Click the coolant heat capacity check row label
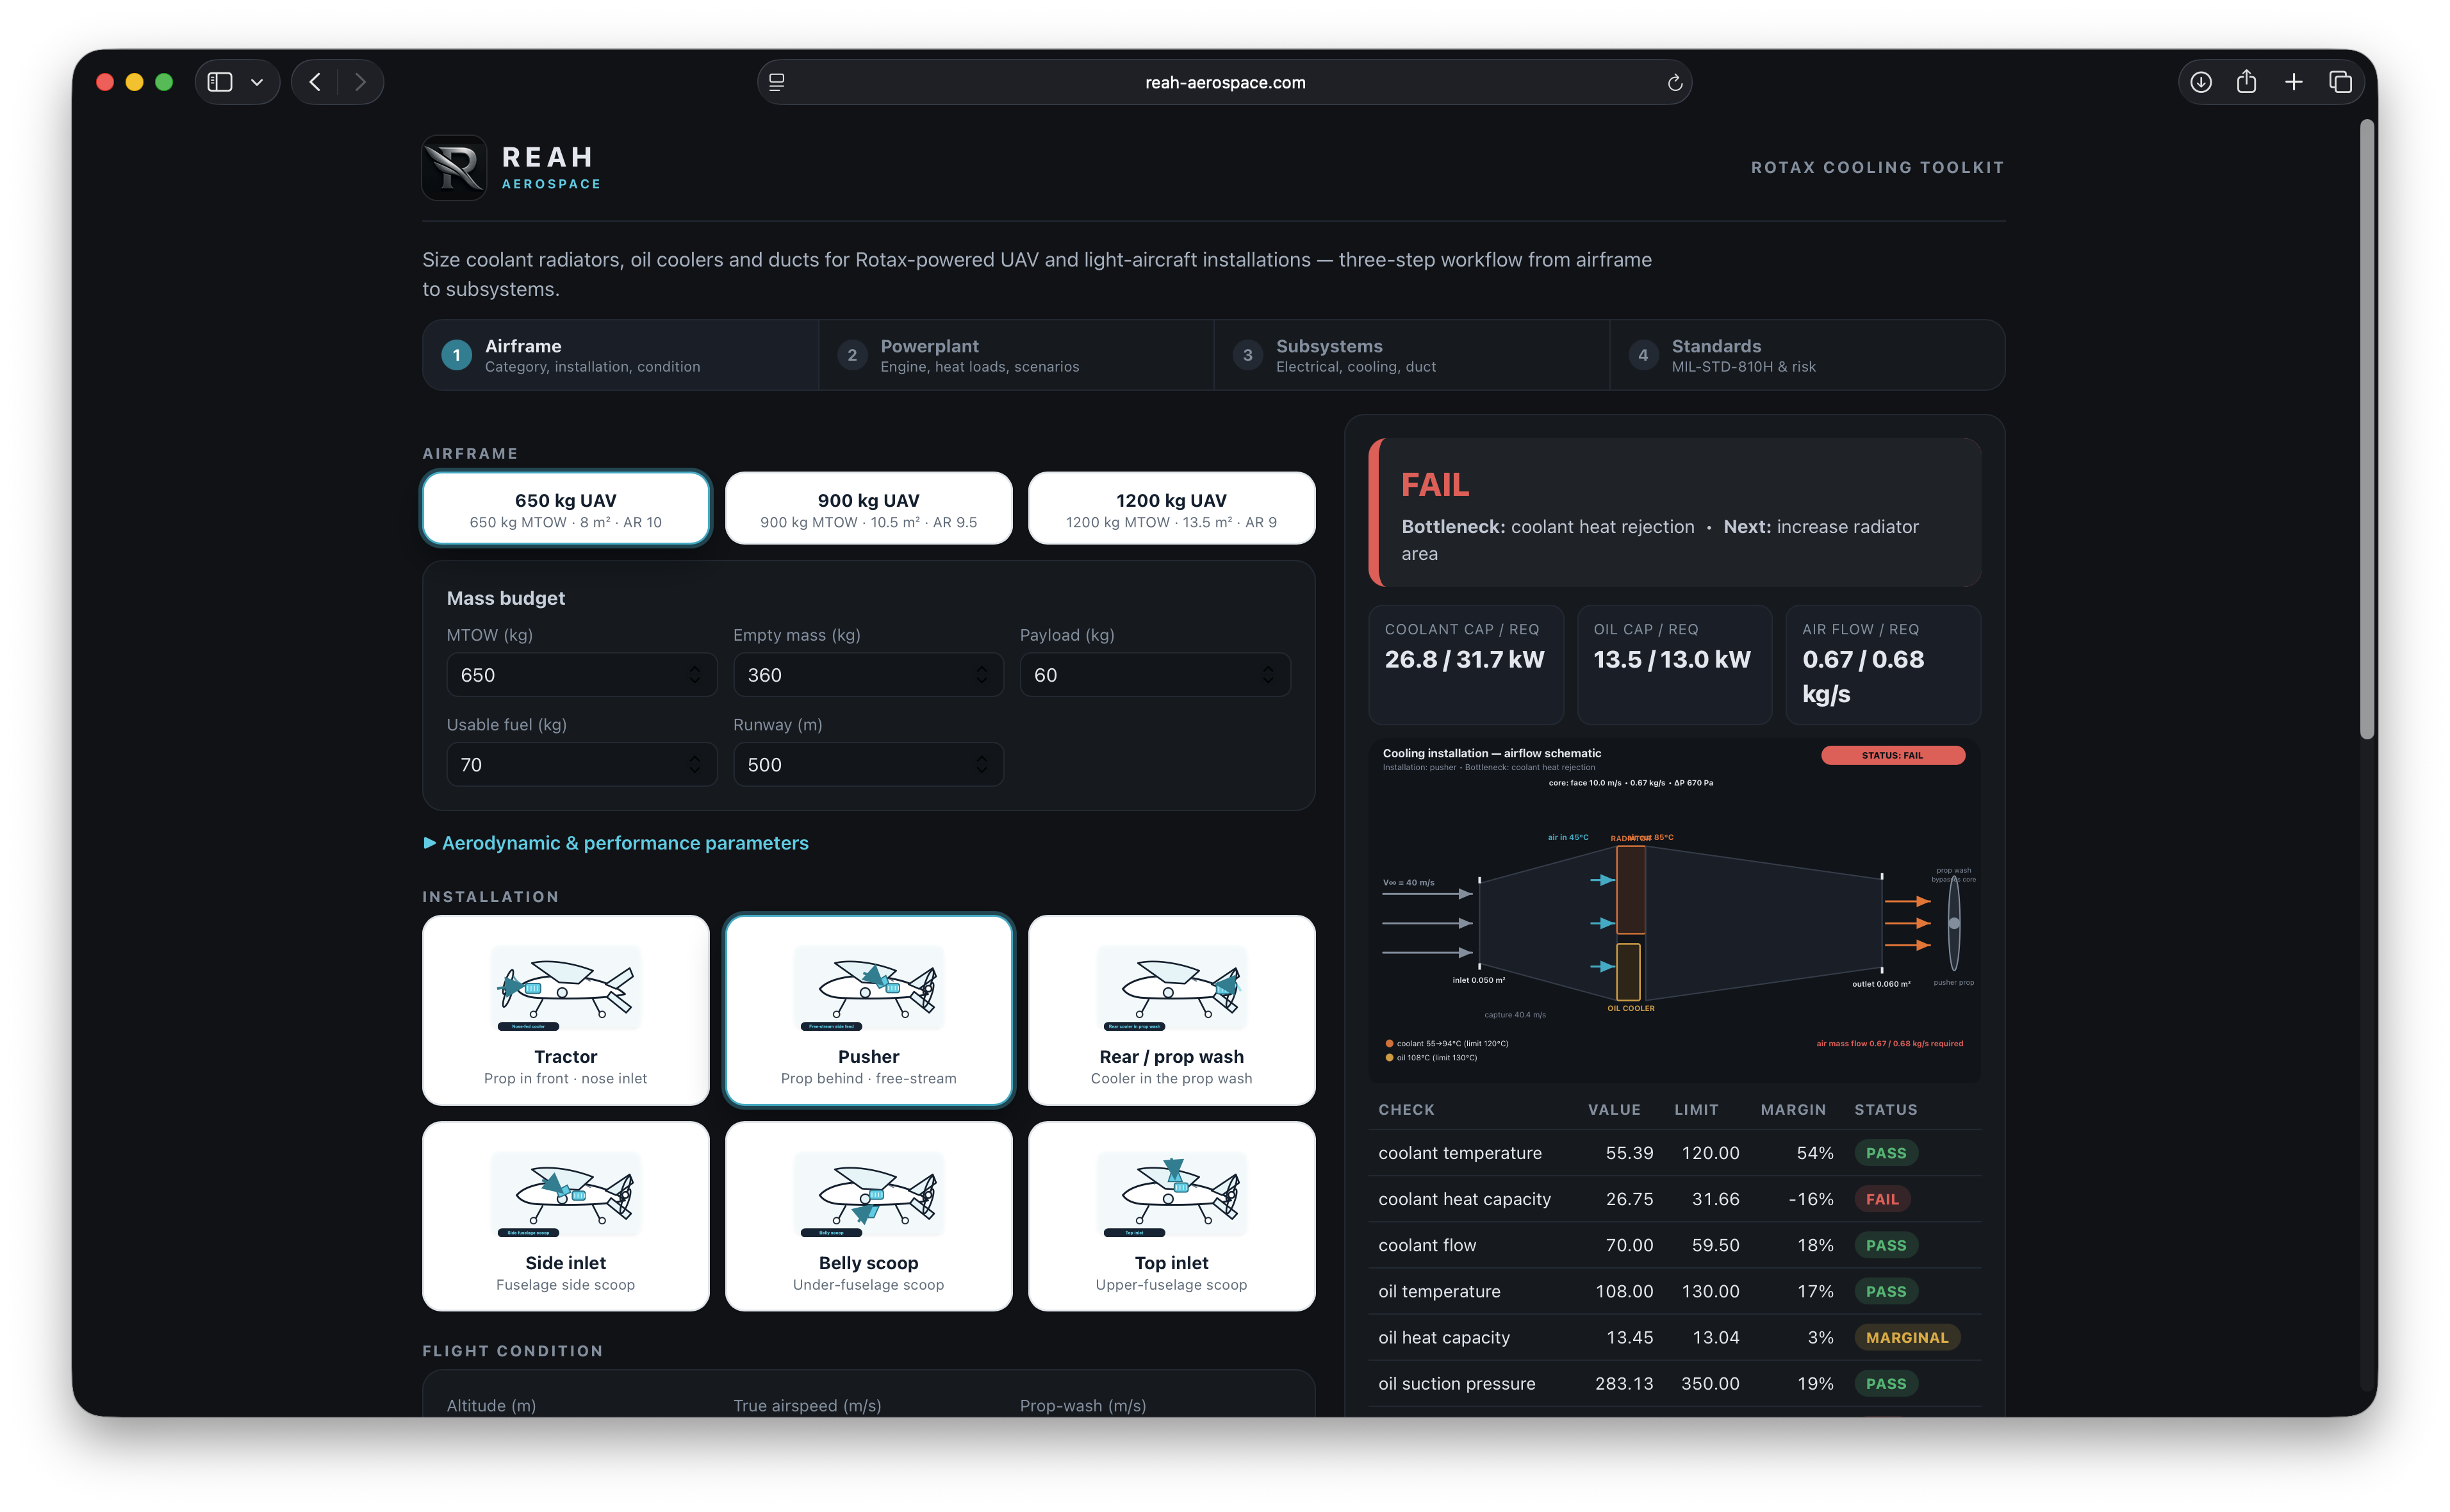This screenshot has width=2450, height=1512. point(1464,1199)
